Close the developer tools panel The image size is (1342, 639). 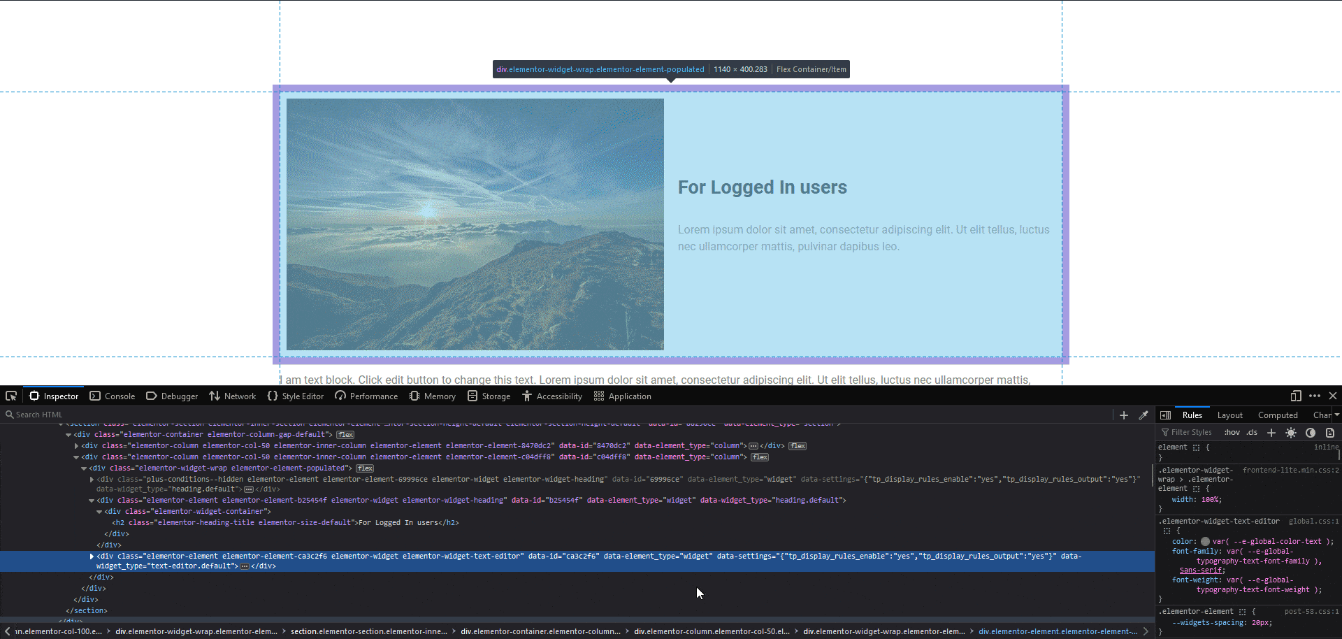(x=1333, y=396)
